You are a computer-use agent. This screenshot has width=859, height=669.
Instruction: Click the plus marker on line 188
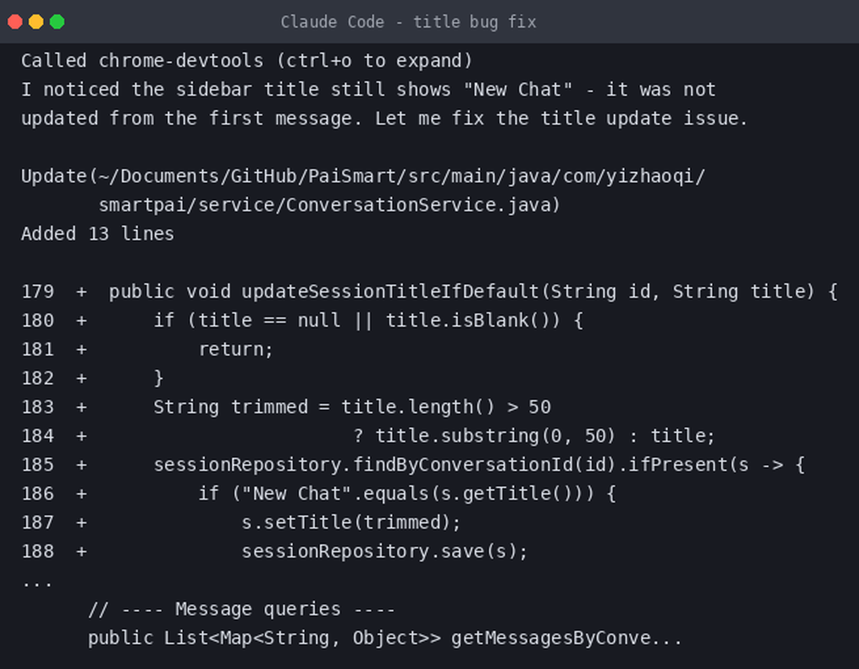click(81, 551)
